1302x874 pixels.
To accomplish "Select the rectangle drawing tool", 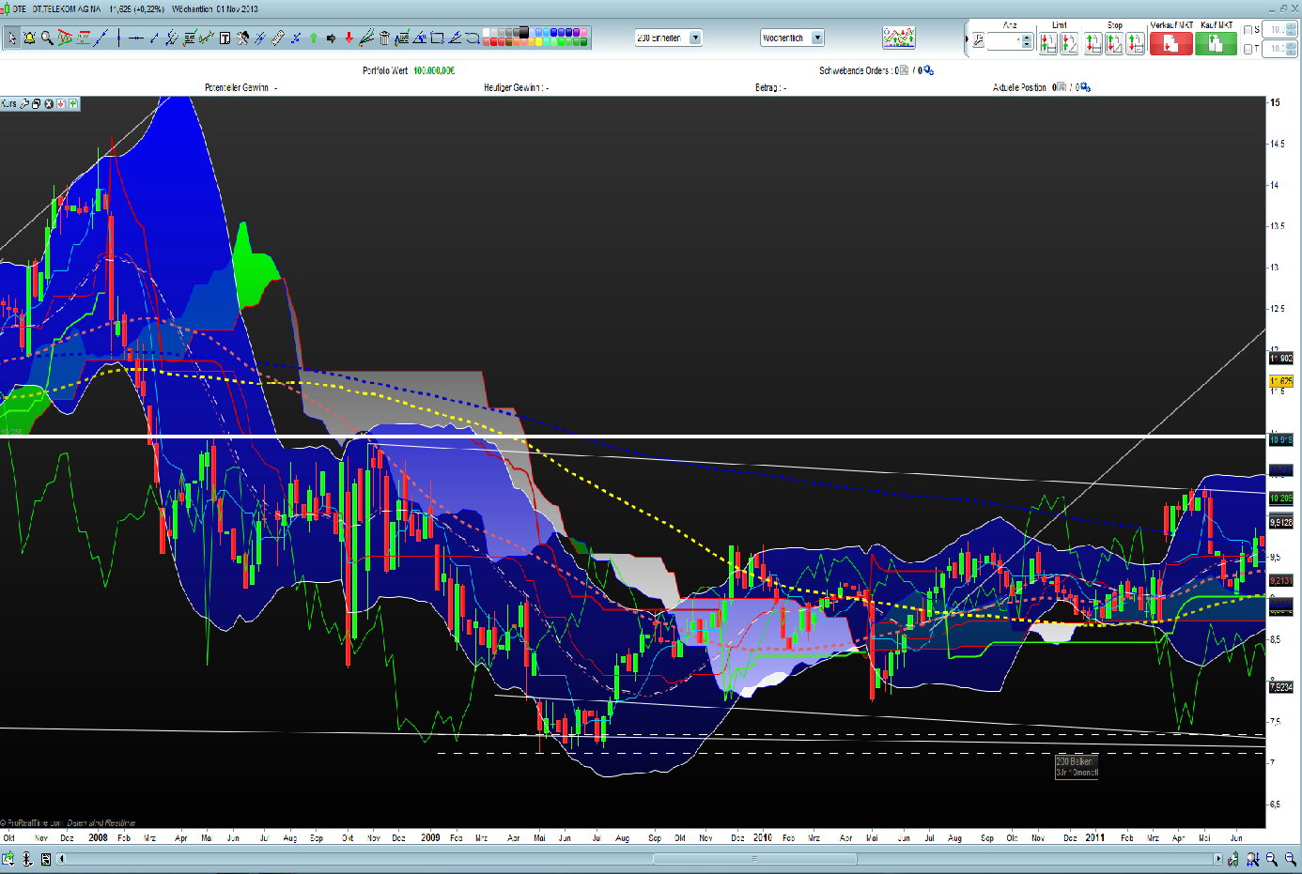I will [x=437, y=38].
